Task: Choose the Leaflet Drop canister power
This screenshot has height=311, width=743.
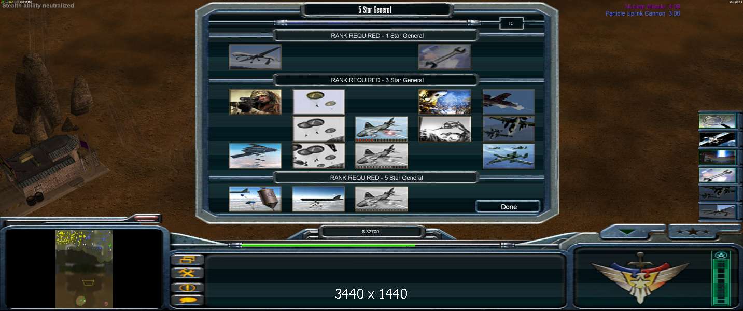Action: [255, 199]
